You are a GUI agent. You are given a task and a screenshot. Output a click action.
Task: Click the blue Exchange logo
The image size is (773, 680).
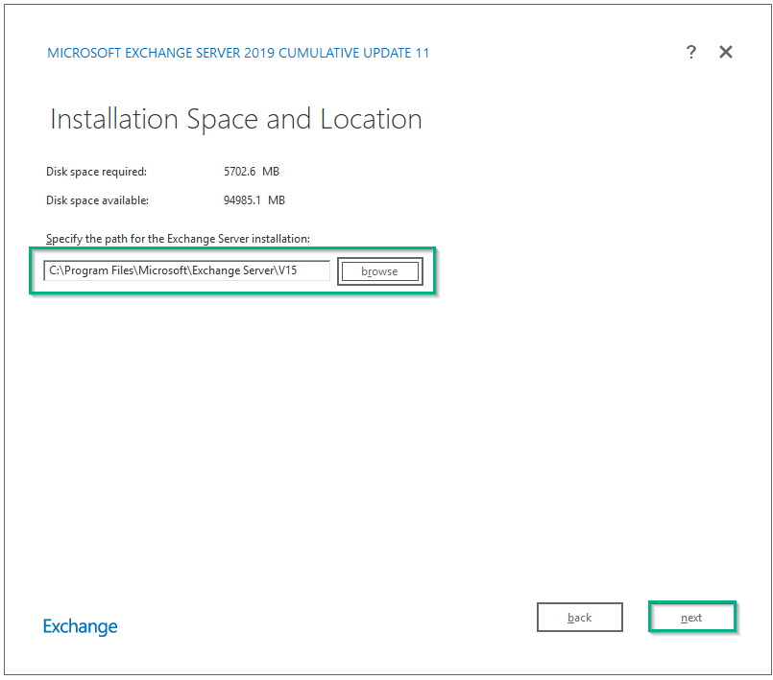click(x=81, y=627)
